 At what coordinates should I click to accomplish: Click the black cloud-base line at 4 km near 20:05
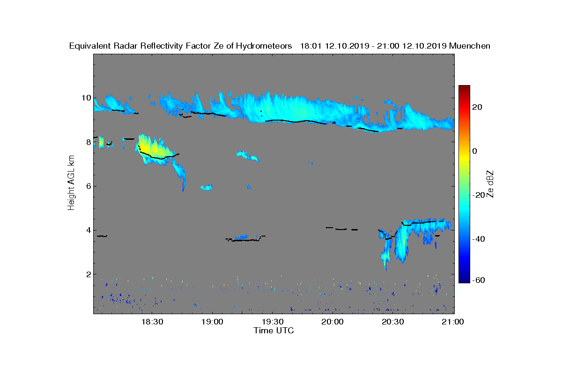(x=341, y=229)
